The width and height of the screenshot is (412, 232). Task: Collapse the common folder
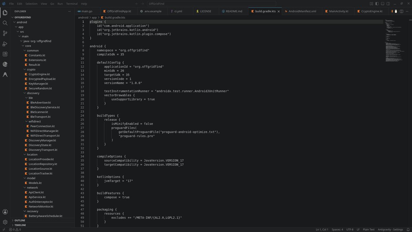tap(43, 51)
